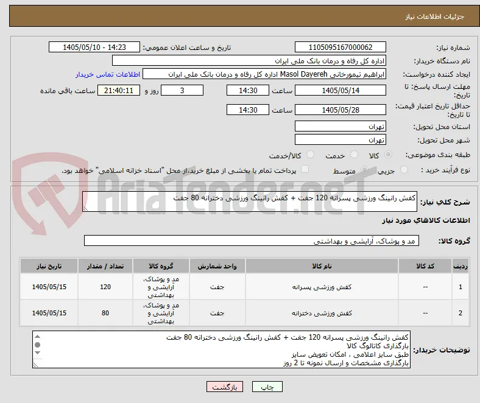Click the اطلاعات کالاهای مورد نیاز heading

426,220
